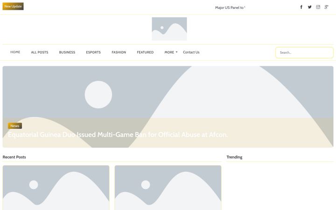The width and height of the screenshot is (336, 210).
Task: Click the News category tag on the featured article
Action: [15, 126]
